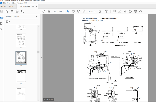Go to previous page with up arrow
156x102 pixels.
pos(44,11)
